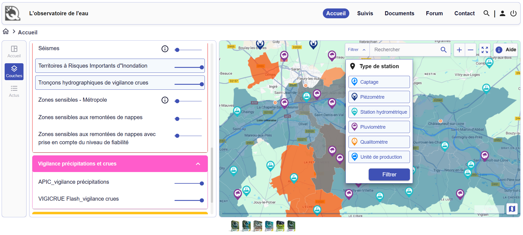Show info for Séismes layer
The height and width of the screenshot is (235, 523).
point(165,49)
